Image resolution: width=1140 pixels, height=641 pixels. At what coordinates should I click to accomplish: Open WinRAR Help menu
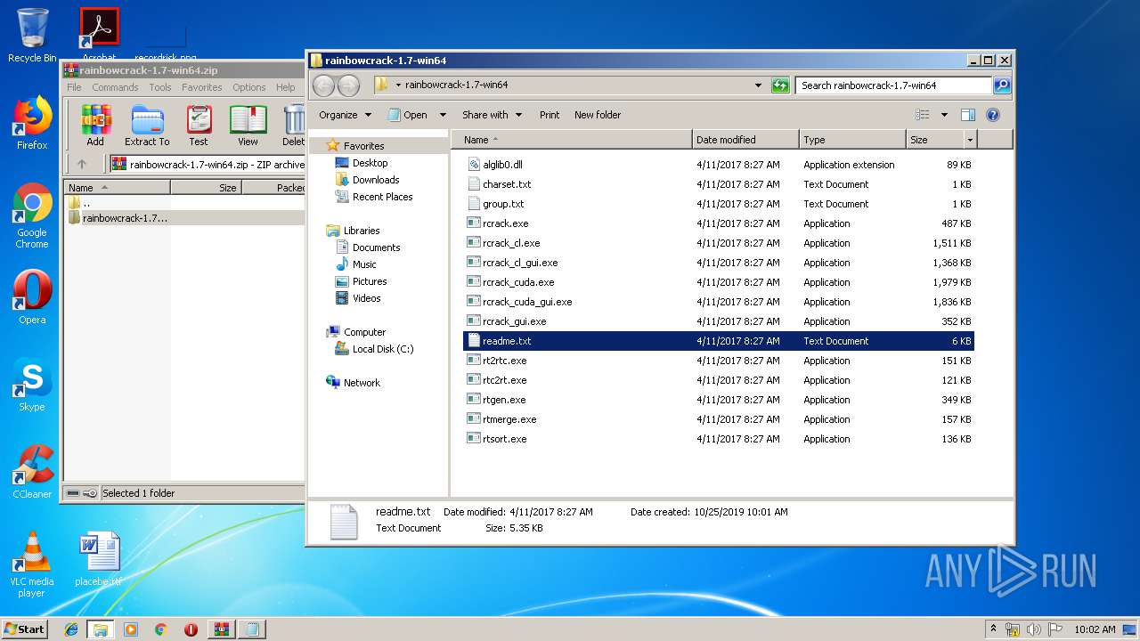[285, 87]
